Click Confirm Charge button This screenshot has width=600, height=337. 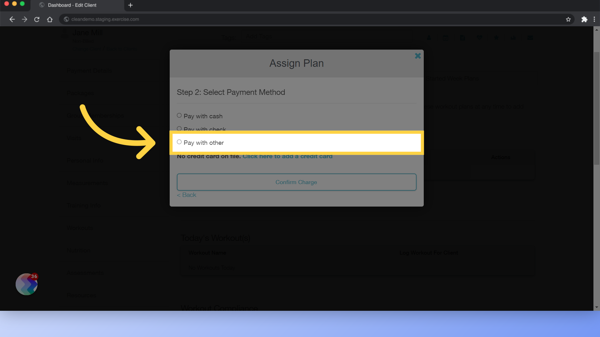coord(296,182)
